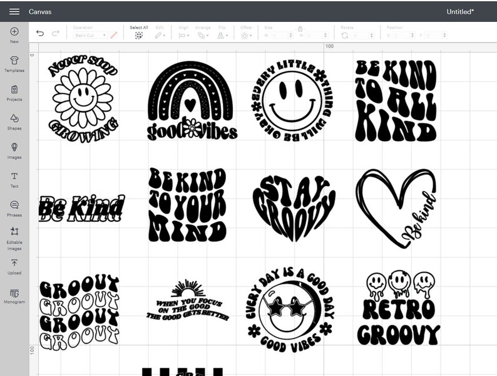497x376 pixels.
Task: Open Editable Images panel
Action: (14, 239)
